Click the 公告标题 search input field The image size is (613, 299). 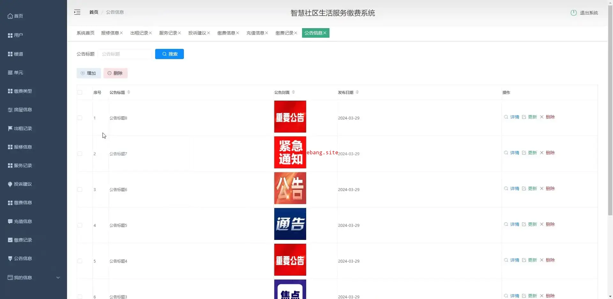(x=125, y=54)
